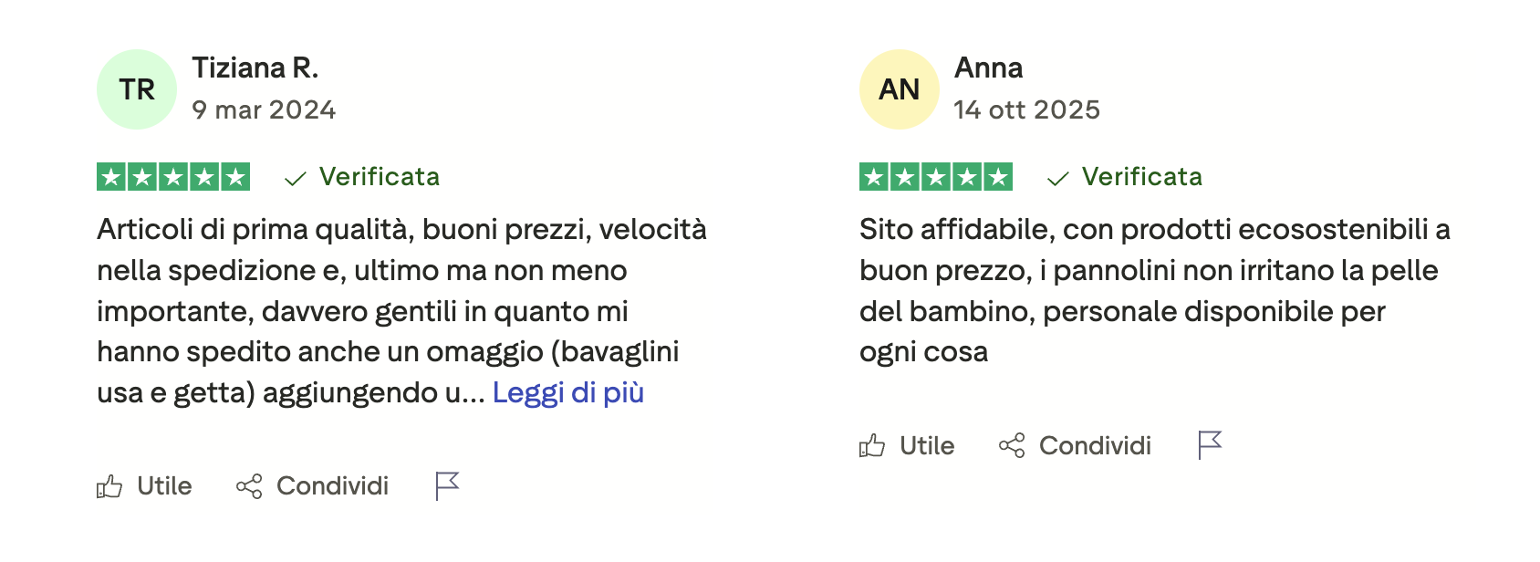
Task: Click the date '14 ott 2025'
Action: pos(1026,110)
